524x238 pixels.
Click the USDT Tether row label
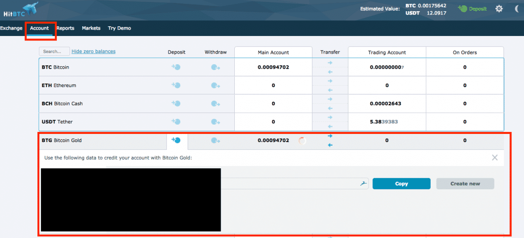[x=57, y=122]
